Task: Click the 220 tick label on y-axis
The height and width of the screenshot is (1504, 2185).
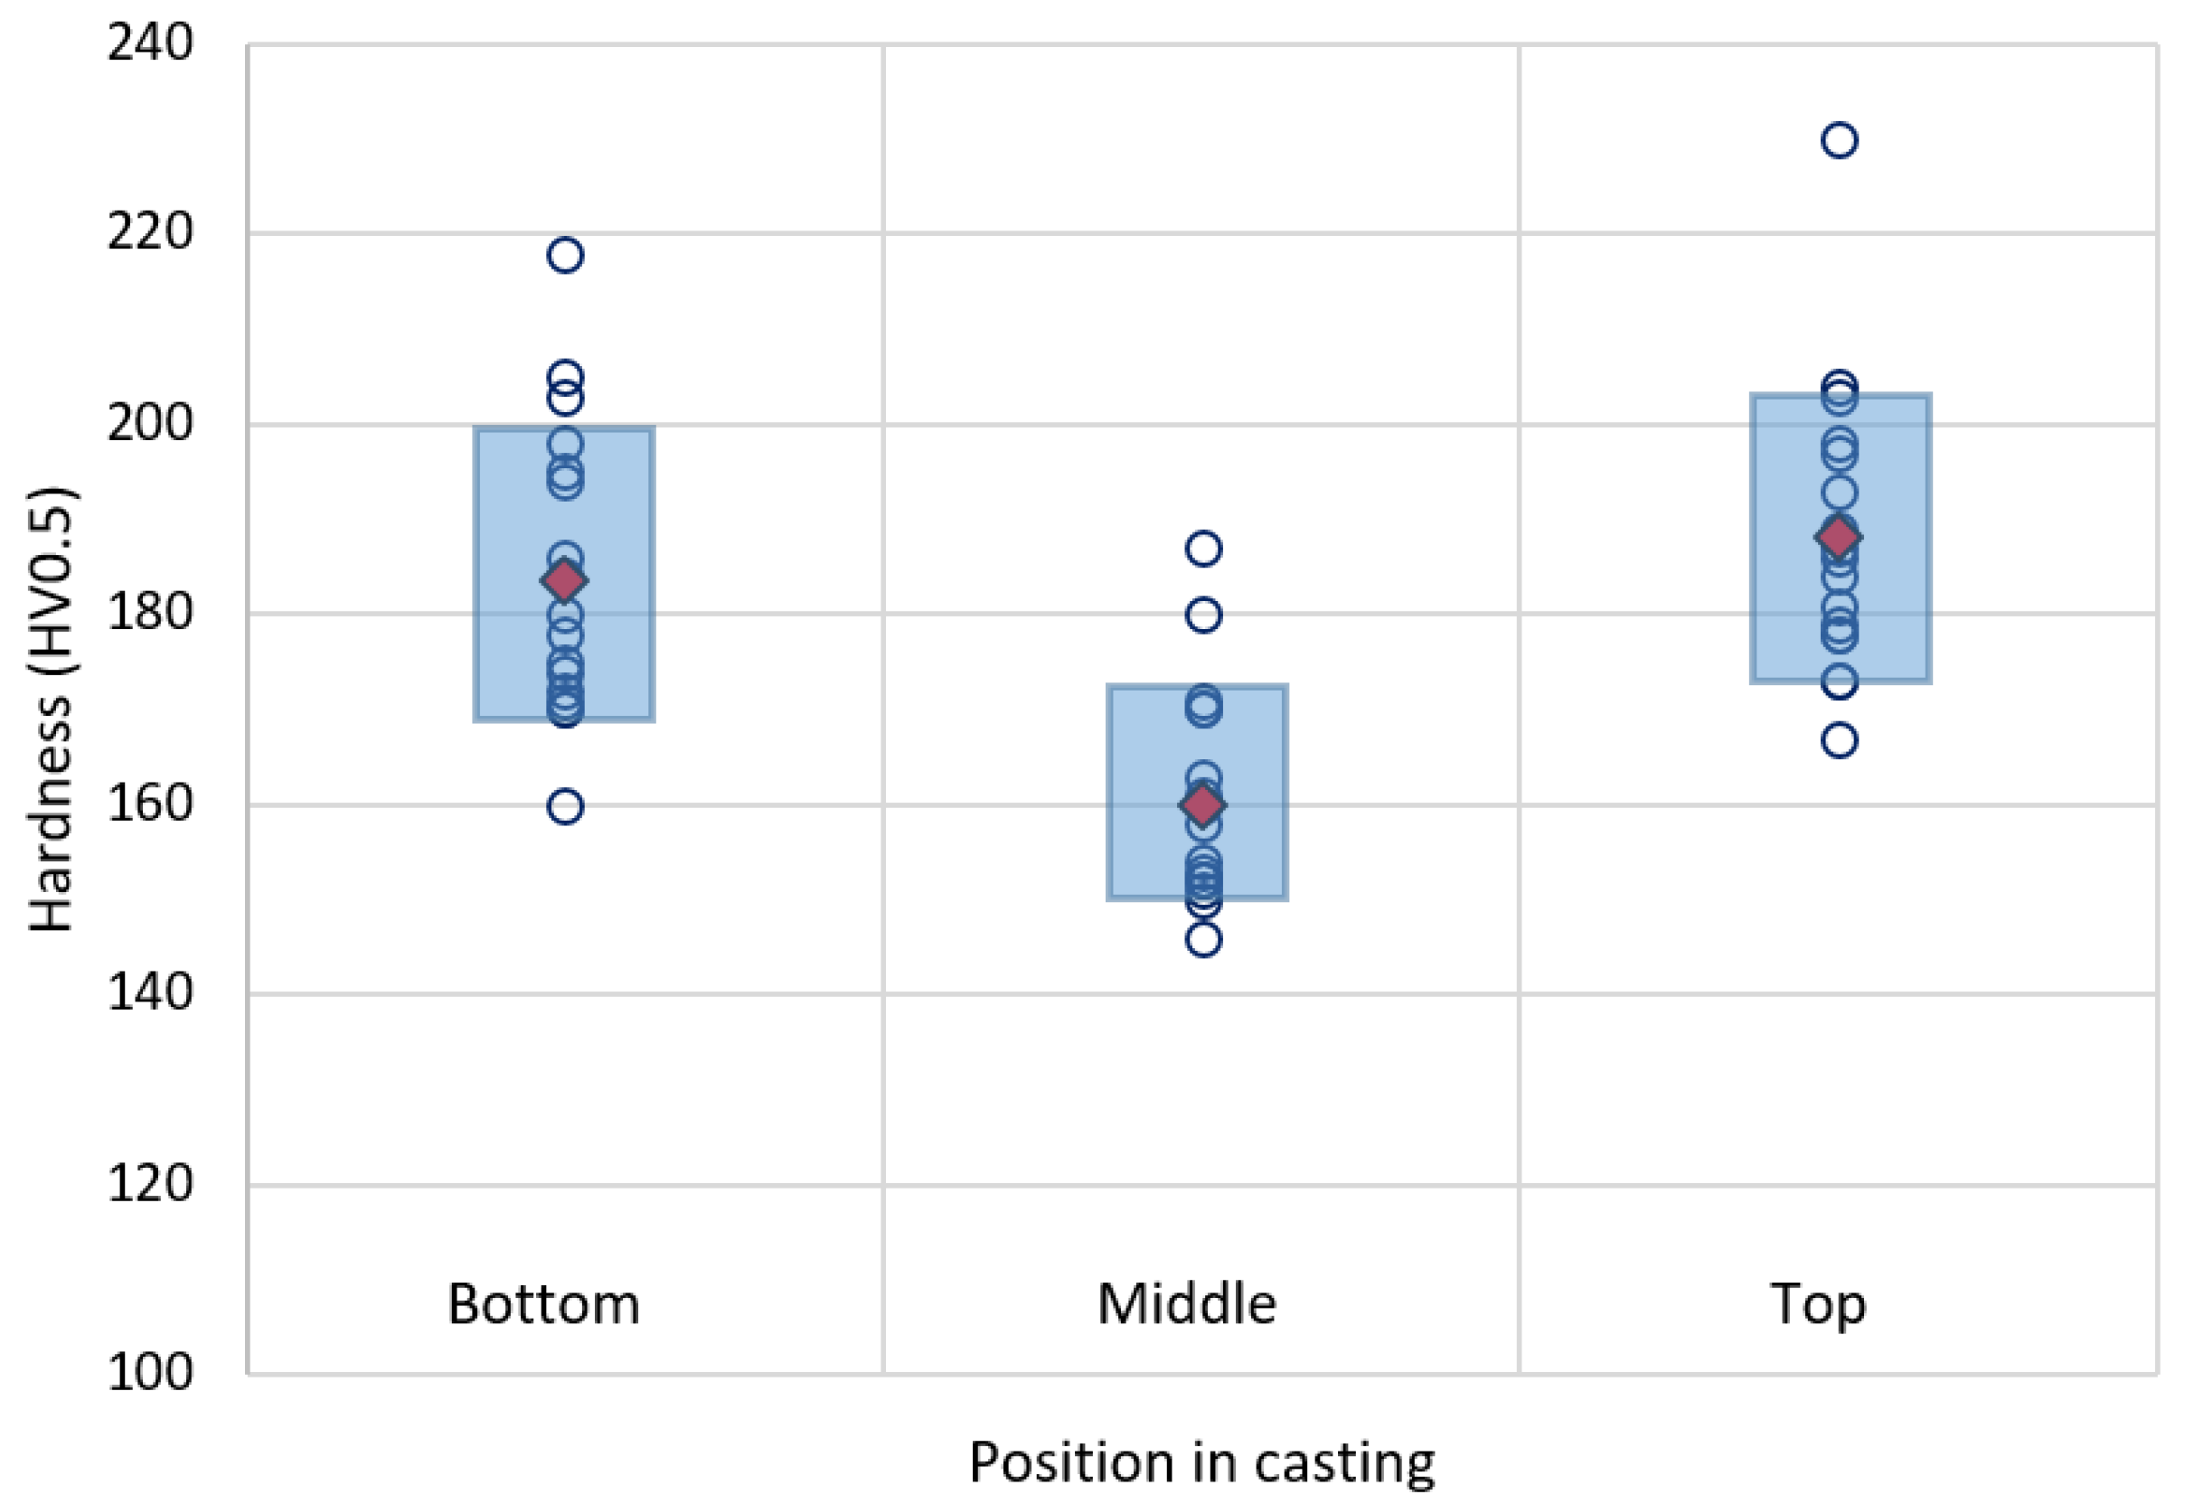Action: tap(150, 233)
